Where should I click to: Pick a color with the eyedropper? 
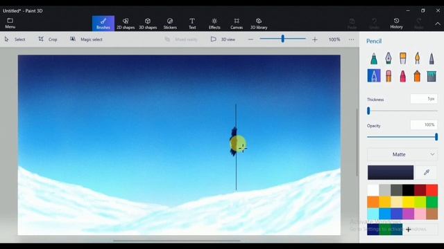point(427,172)
